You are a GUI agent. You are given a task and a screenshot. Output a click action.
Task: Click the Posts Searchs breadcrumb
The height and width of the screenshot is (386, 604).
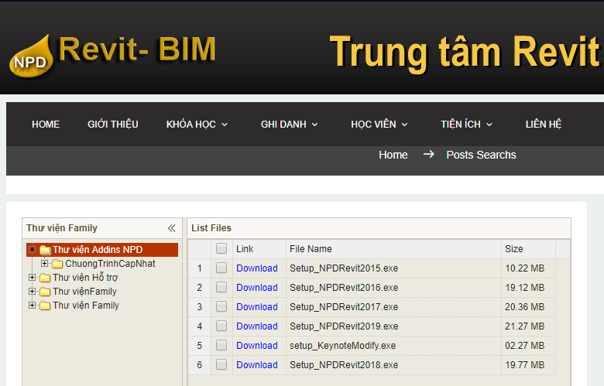coord(481,155)
